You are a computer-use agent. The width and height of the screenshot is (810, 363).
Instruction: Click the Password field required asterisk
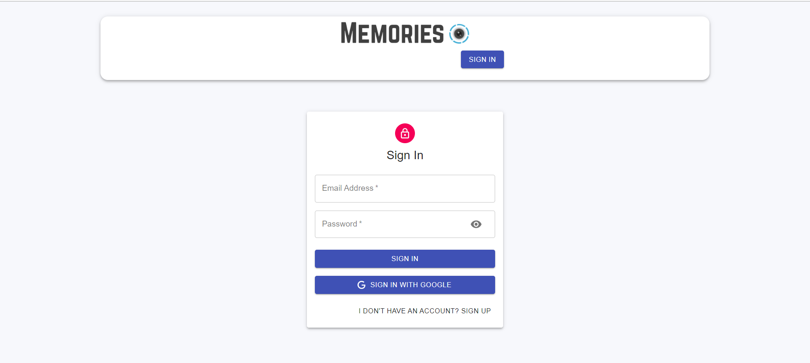tap(361, 223)
